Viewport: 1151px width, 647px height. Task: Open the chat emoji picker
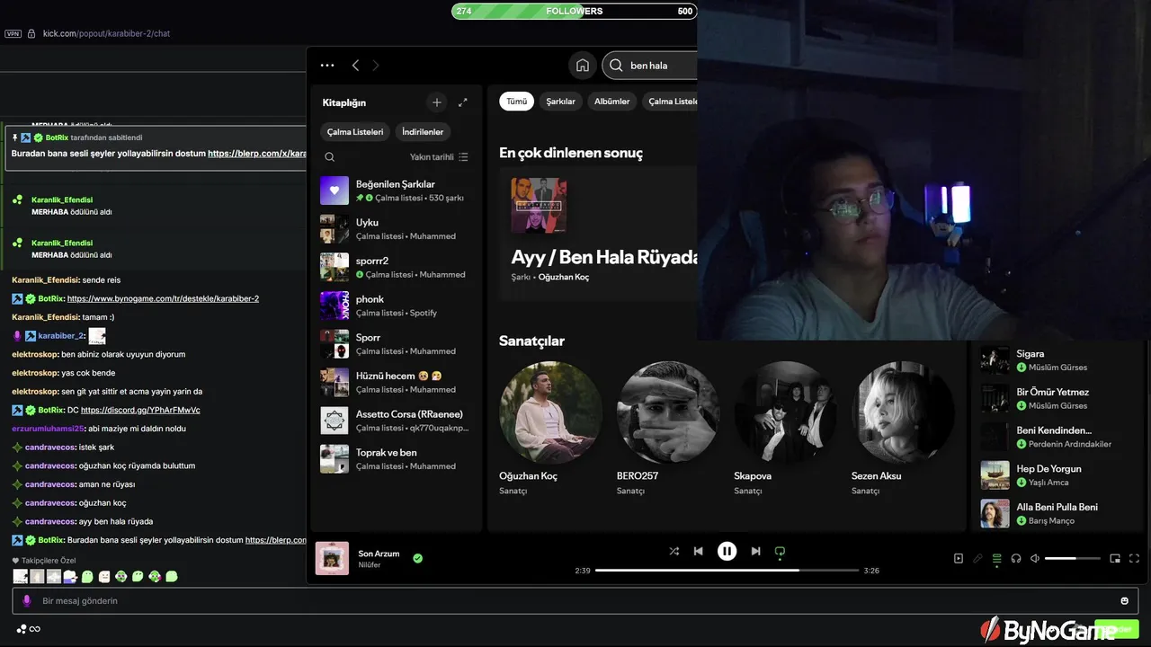1124,600
